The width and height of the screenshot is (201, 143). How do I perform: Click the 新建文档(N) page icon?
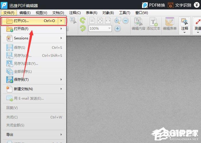9,89
